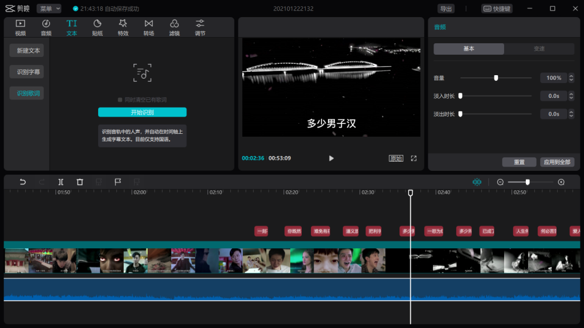Click the 100% volume value field
The width and height of the screenshot is (584, 328).
point(553,77)
